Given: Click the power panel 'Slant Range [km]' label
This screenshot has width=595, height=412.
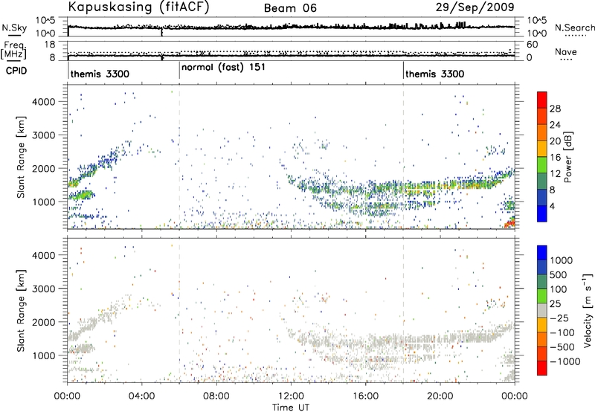Looking at the screenshot, I should 22,157.
